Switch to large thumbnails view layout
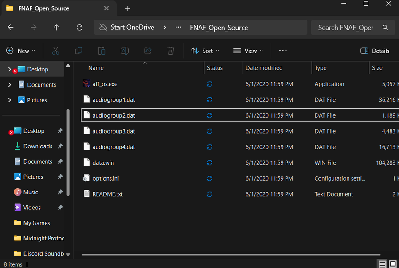 click(393, 264)
